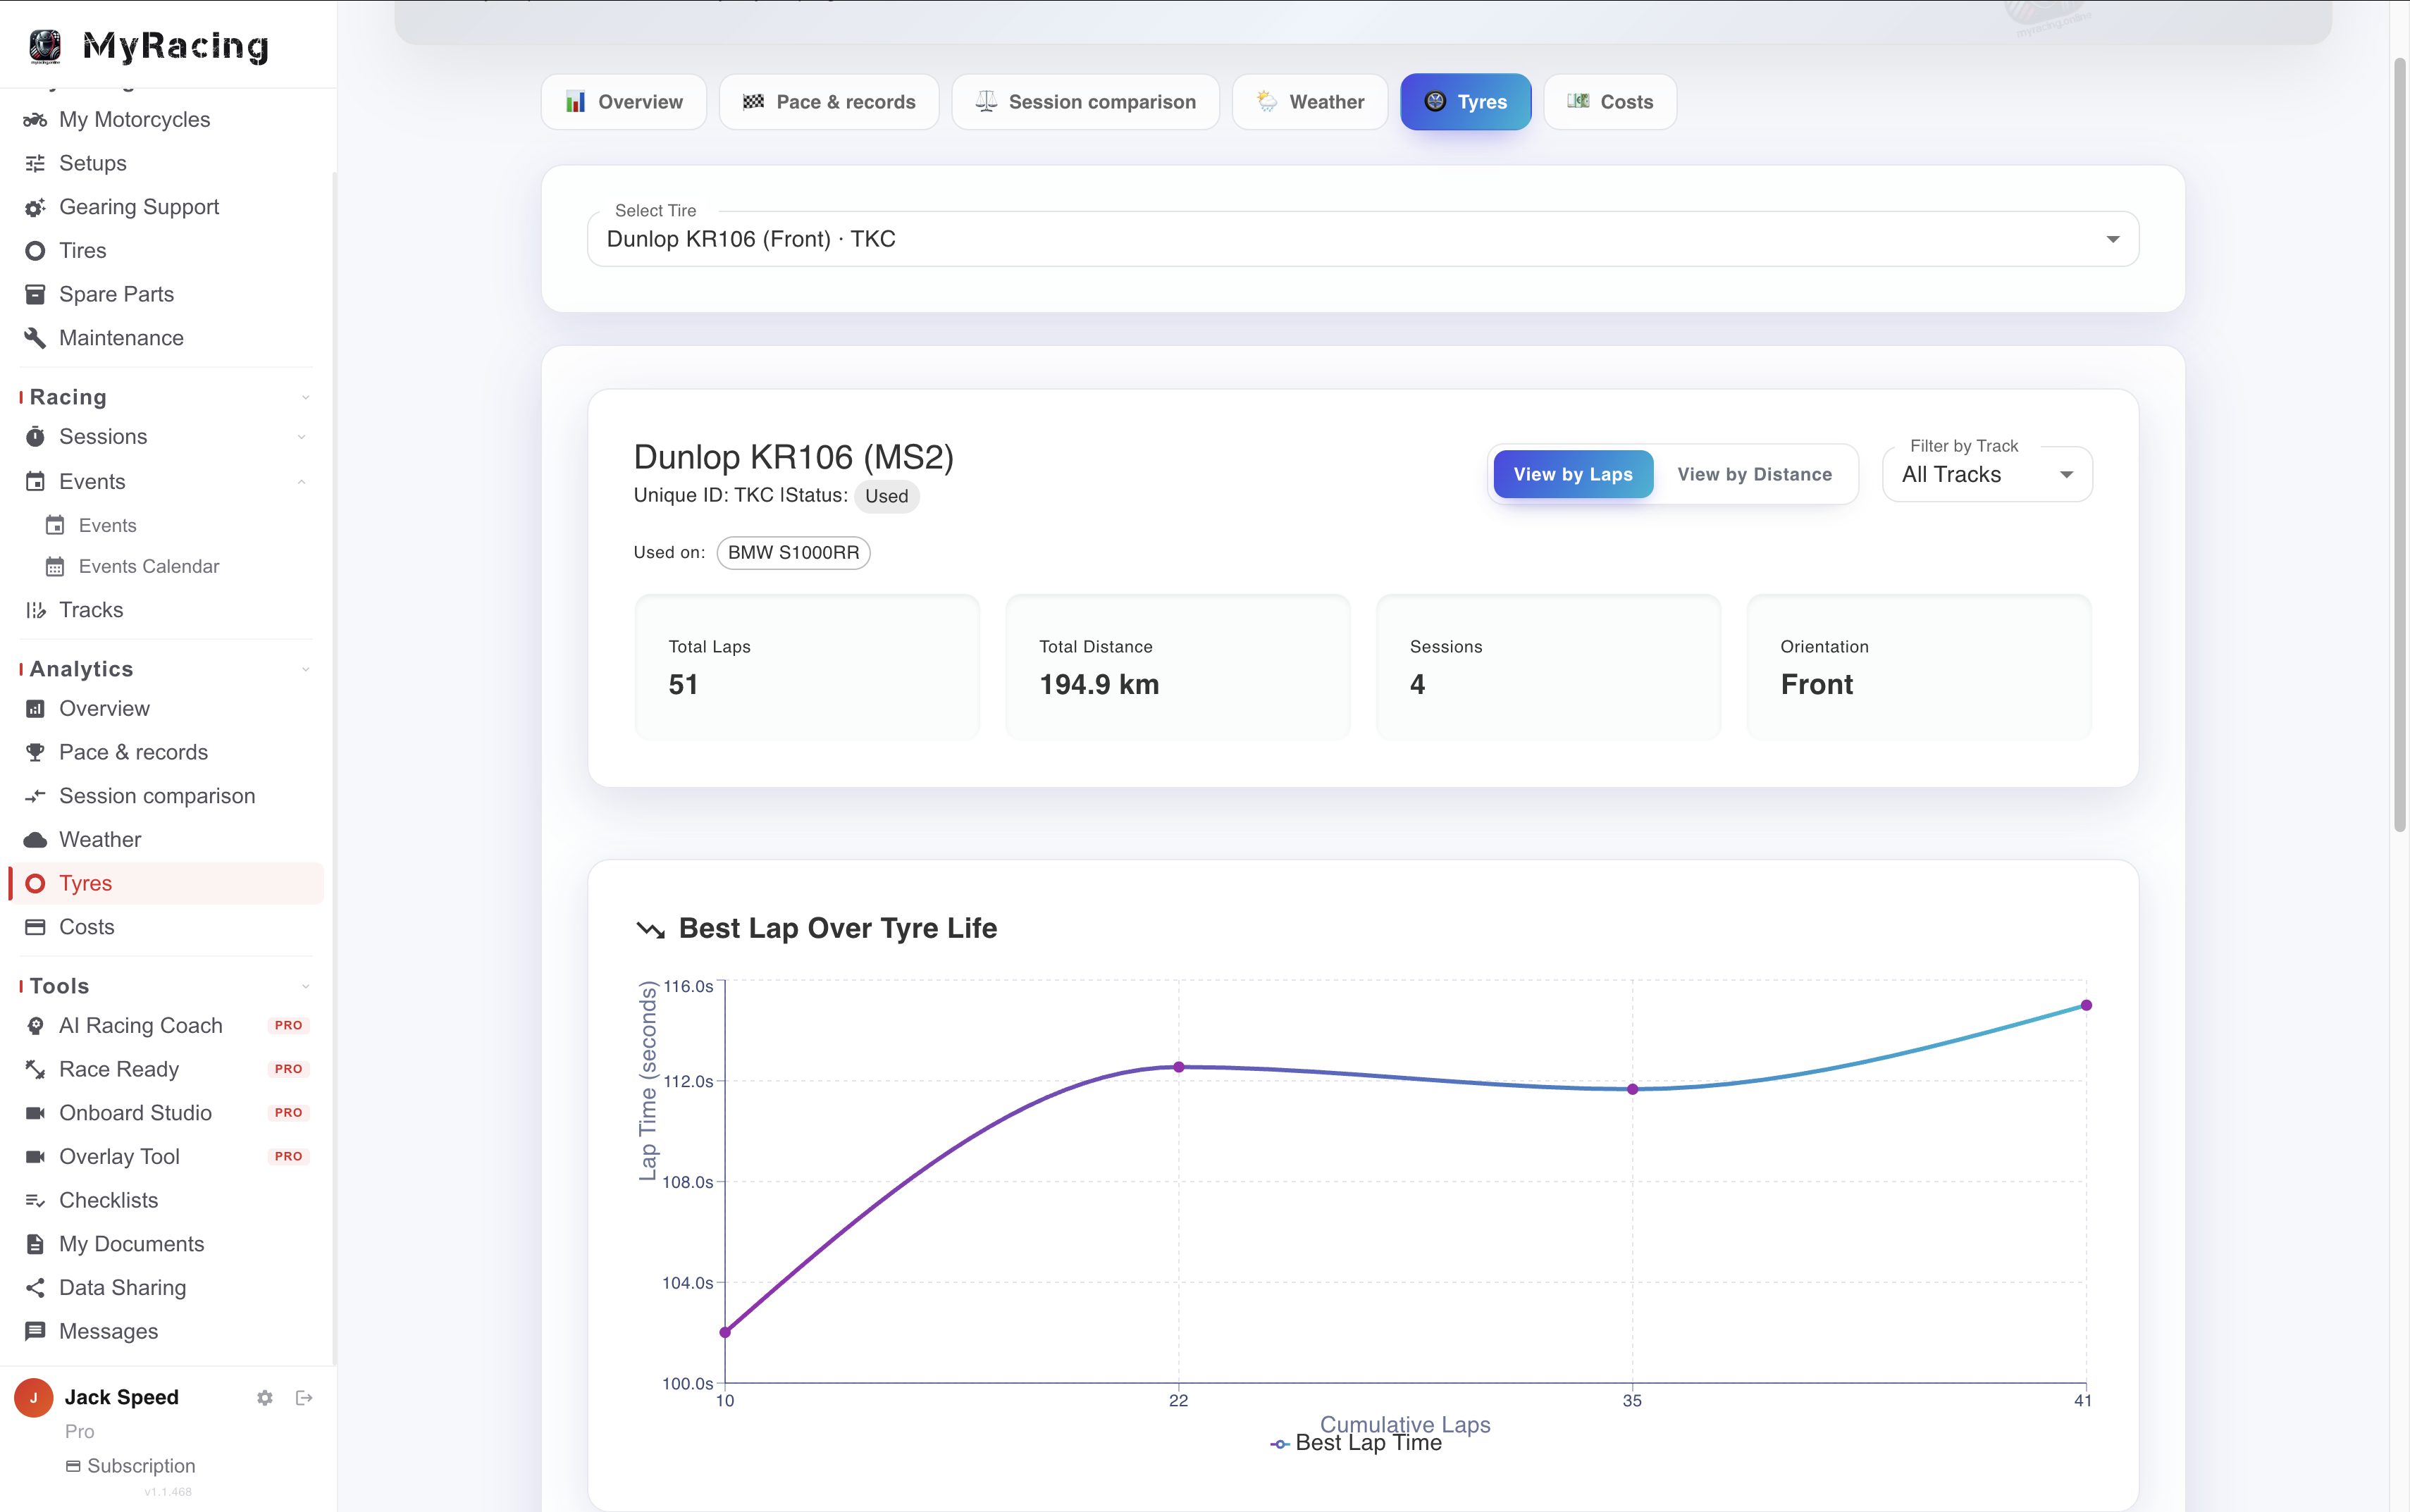Expand the Sessions submenu chevron
The height and width of the screenshot is (1512, 2410).
click(x=301, y=437)
